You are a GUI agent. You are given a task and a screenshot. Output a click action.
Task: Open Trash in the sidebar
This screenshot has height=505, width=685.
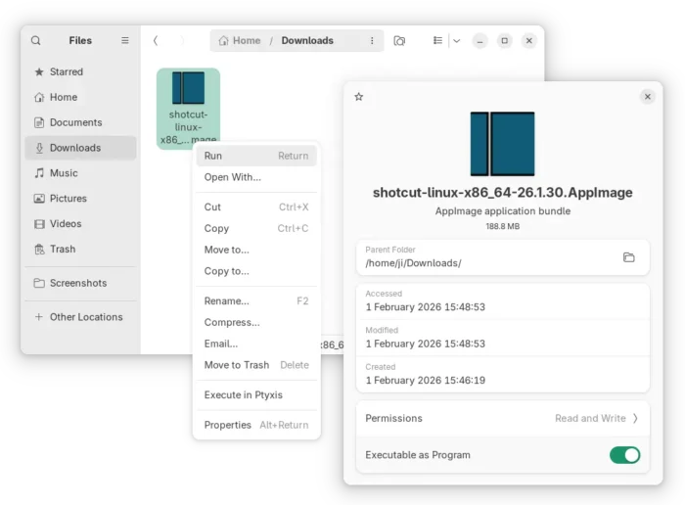pyautogui.click(x=63, y=249)
